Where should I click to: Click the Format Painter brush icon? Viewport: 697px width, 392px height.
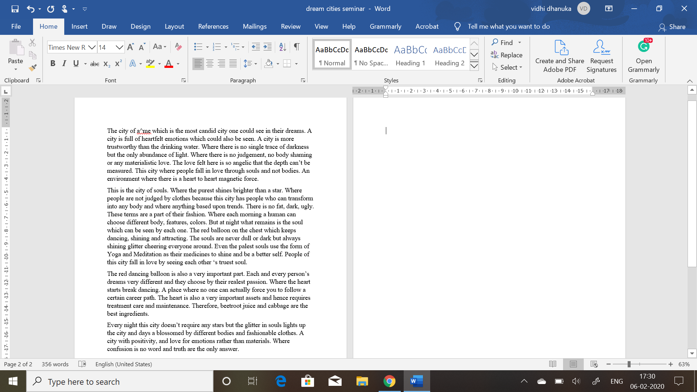click(x=33, y=68)
